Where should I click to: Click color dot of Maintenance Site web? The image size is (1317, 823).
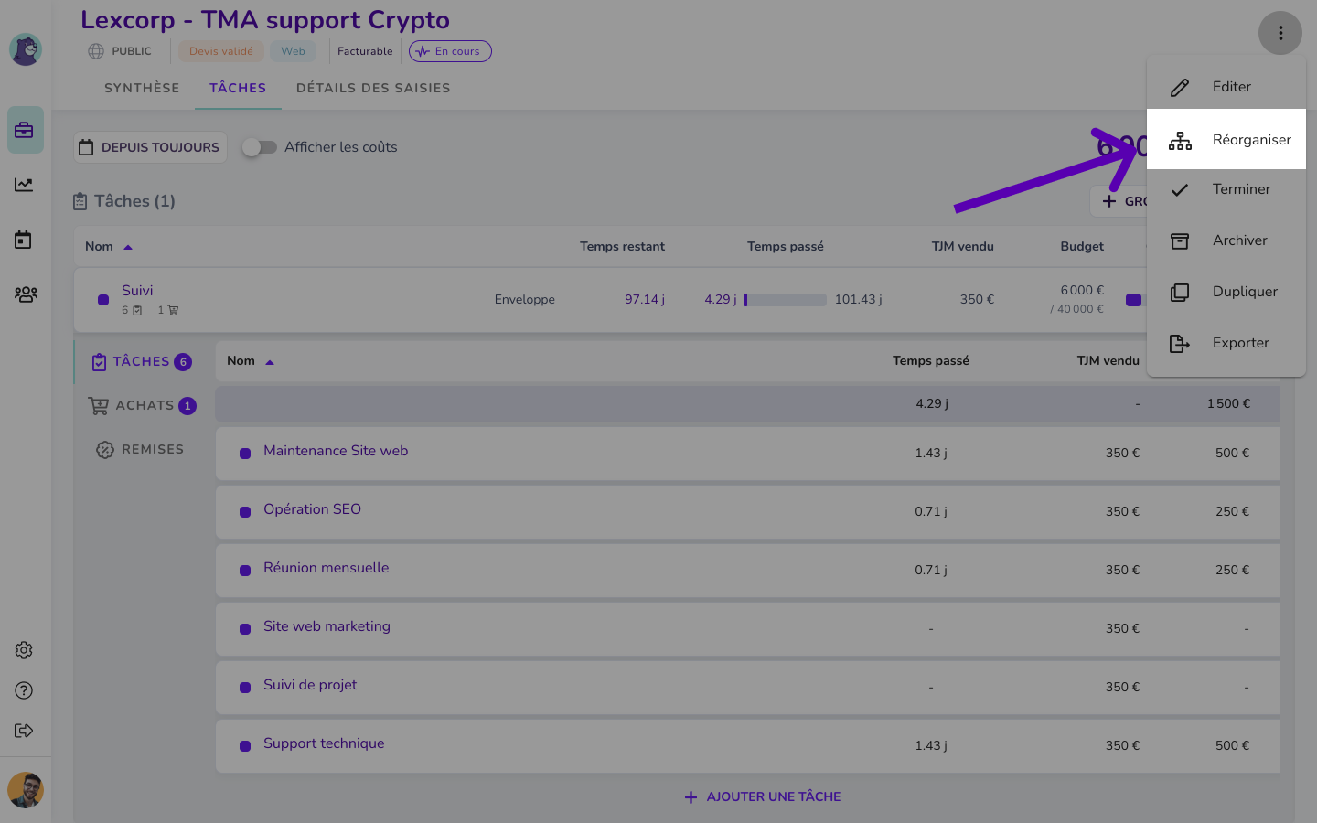245,454
